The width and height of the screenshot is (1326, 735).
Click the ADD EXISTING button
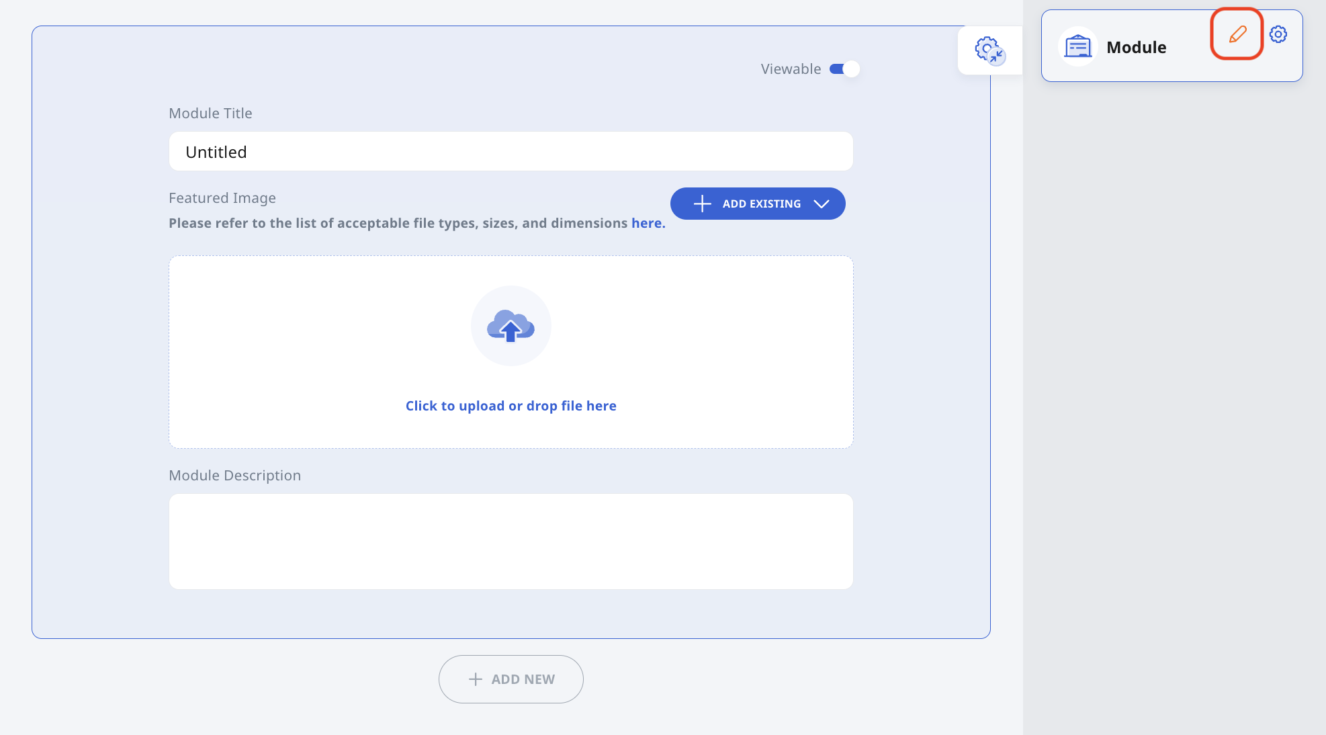(x=757, y=204)
